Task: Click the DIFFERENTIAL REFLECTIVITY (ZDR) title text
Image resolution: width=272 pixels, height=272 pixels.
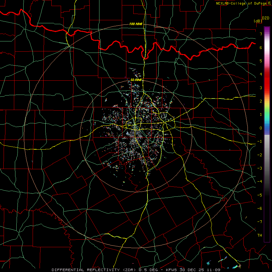Action: pos(95,270)
